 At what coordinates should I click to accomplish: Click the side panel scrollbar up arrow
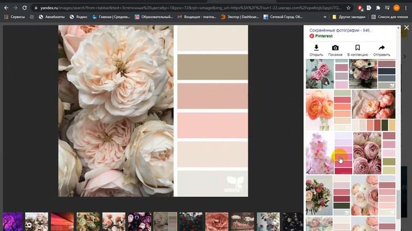point(398,27)
